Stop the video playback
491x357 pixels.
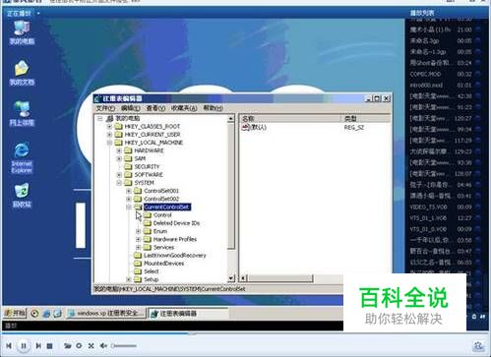(x=49, y=346)
